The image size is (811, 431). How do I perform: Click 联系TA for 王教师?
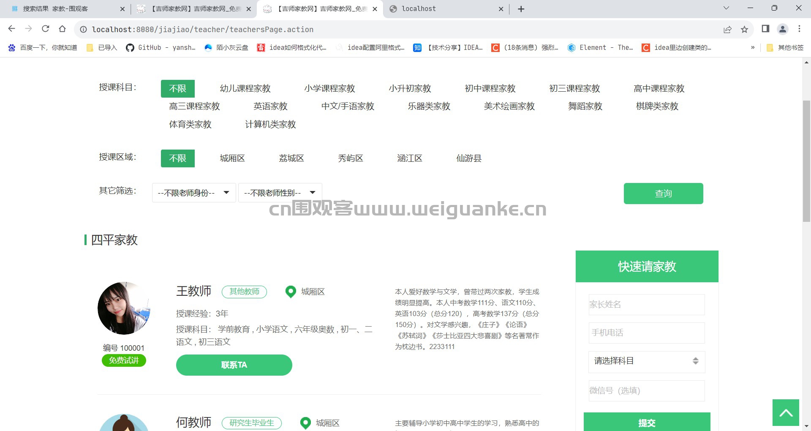coord(234,365)
